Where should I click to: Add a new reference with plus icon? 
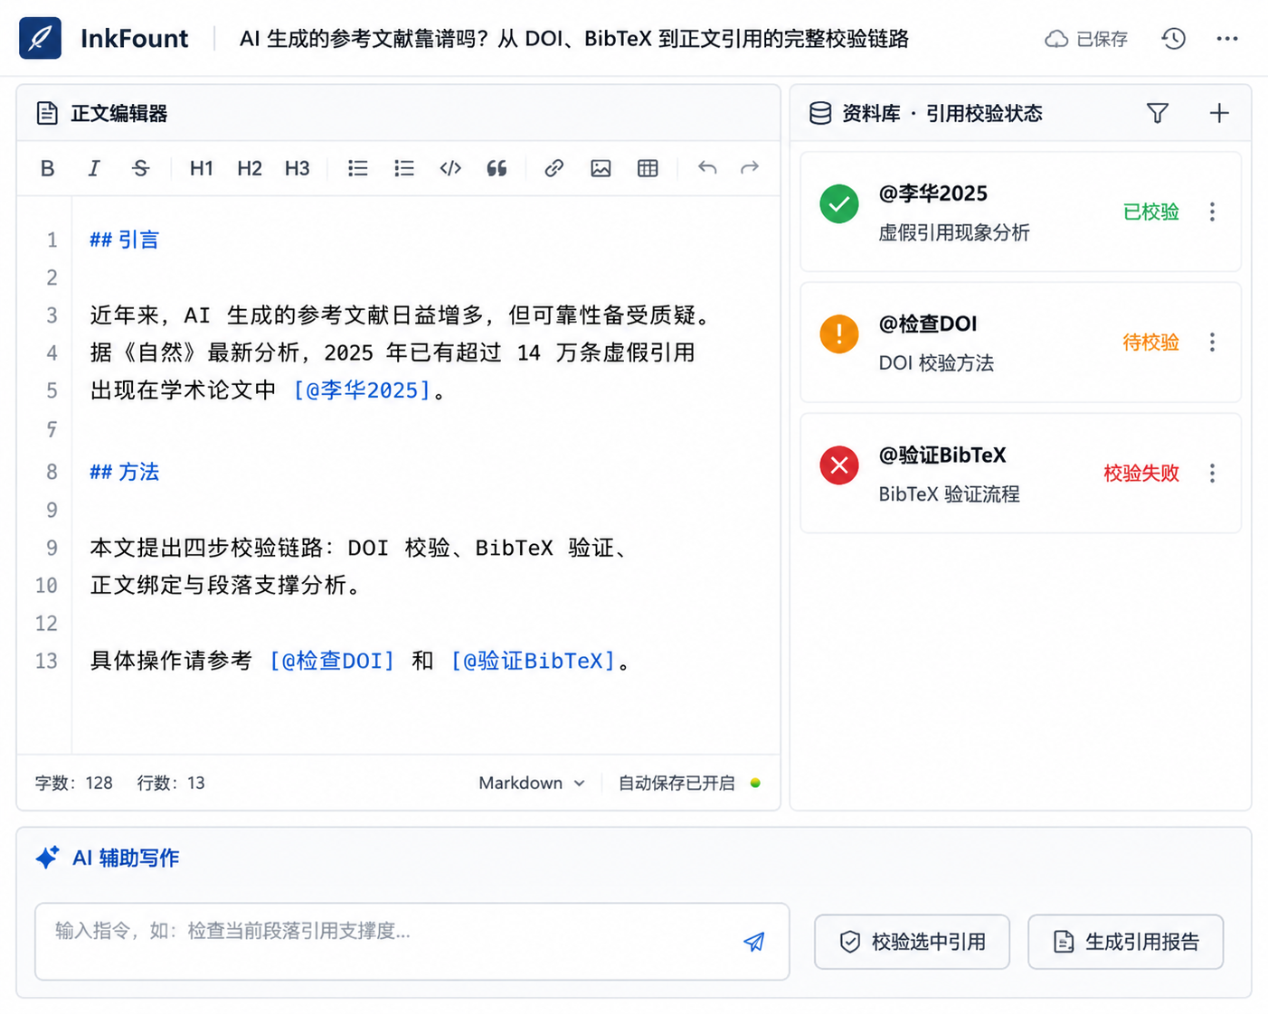tap(1219, 113)
